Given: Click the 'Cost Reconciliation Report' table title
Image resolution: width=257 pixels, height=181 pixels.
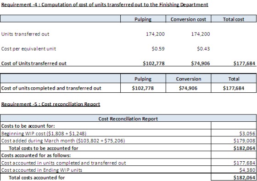Looking at the screenshot, I should click(x=128, y=119).
